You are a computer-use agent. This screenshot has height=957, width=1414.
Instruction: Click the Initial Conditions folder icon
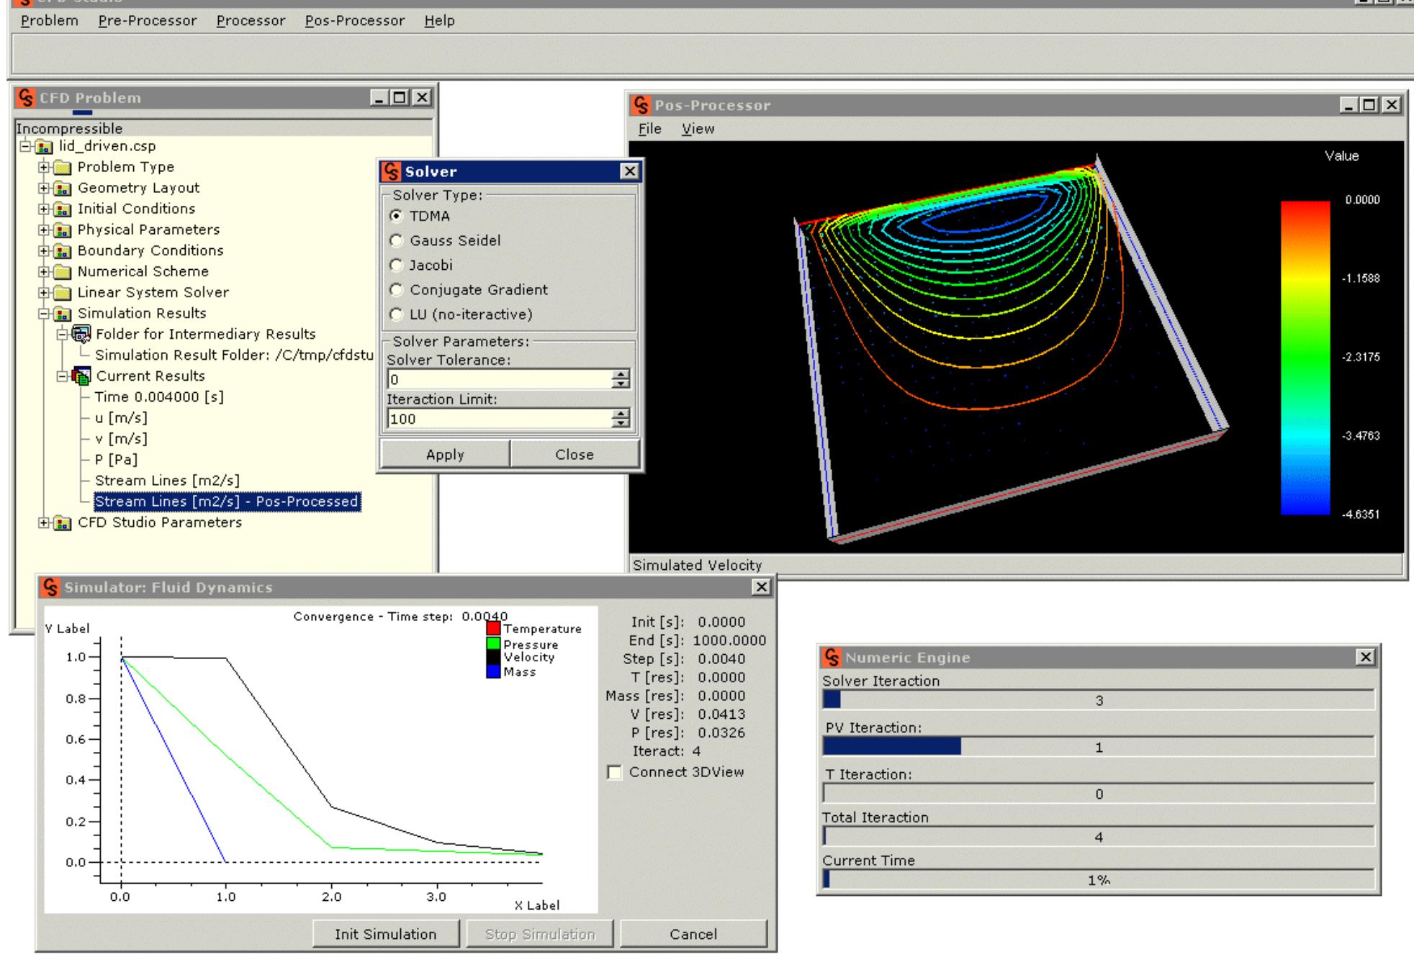[63, 209]
